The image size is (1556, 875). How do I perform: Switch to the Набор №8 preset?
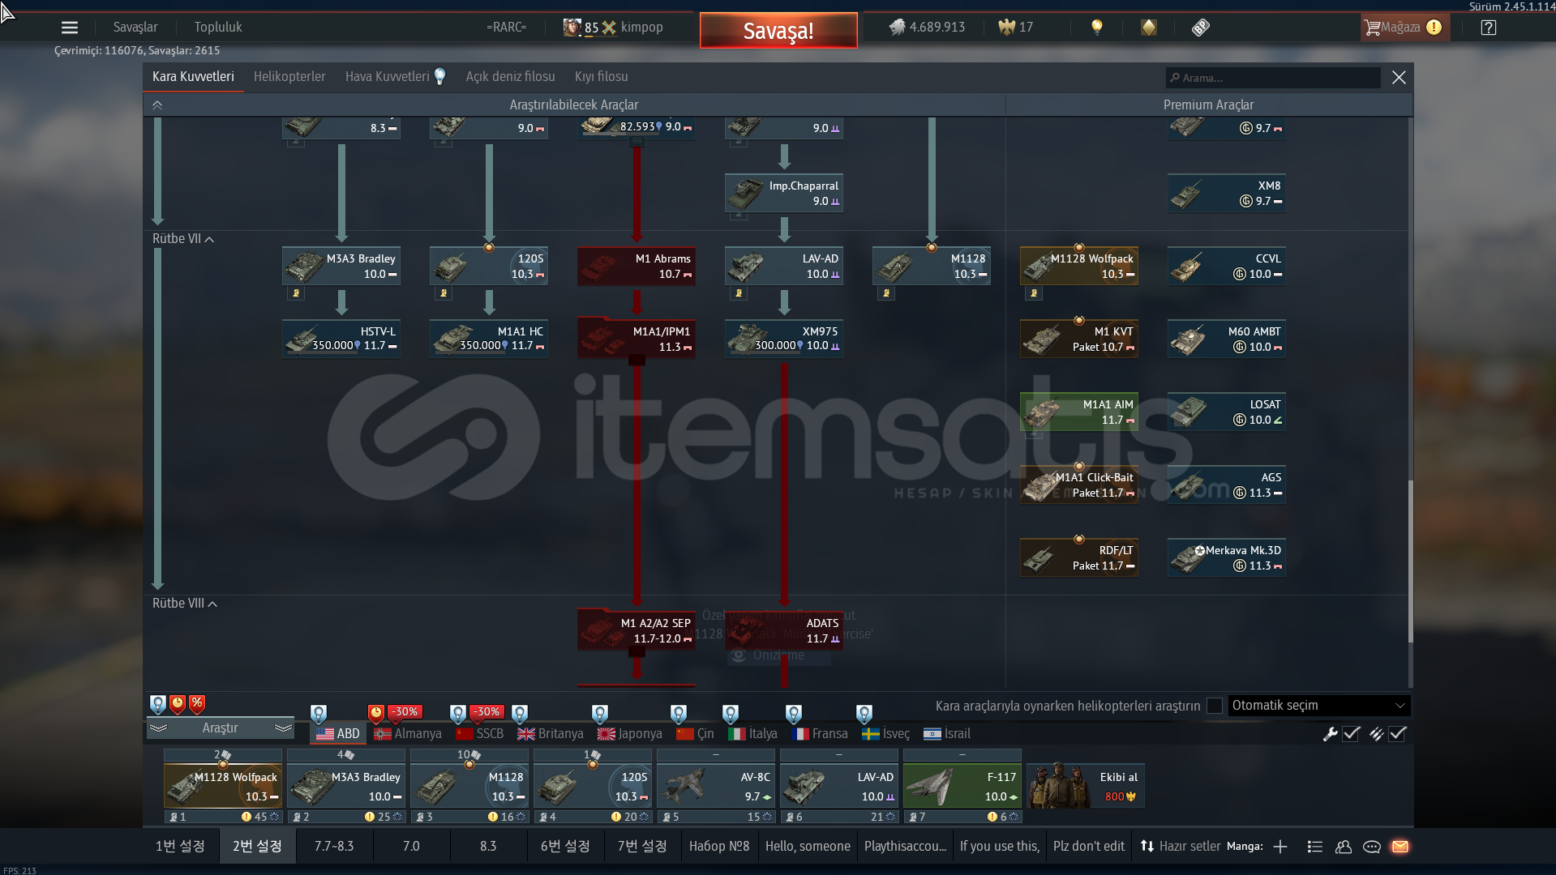[x=719, y=846]
